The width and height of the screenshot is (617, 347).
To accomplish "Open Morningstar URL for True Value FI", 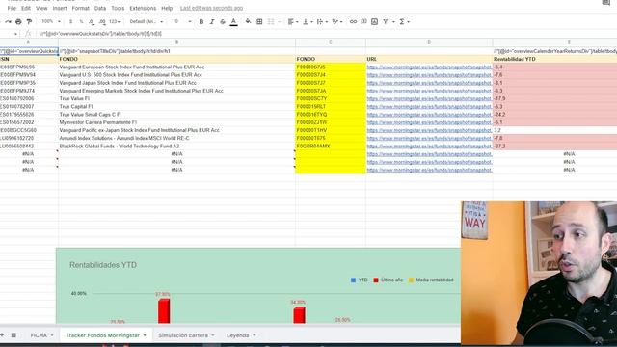I will (x=429, y=98).
